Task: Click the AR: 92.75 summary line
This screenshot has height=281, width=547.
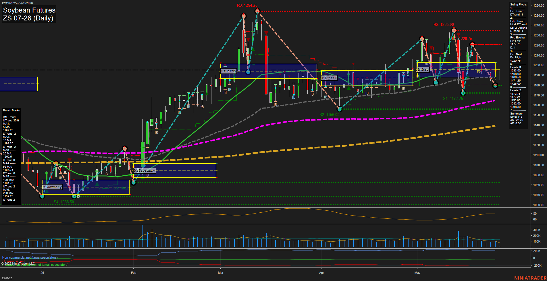Action: click(x=517, y=120)
